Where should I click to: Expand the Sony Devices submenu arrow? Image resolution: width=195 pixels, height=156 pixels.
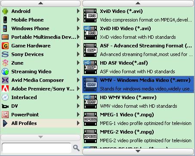[78, 54]
